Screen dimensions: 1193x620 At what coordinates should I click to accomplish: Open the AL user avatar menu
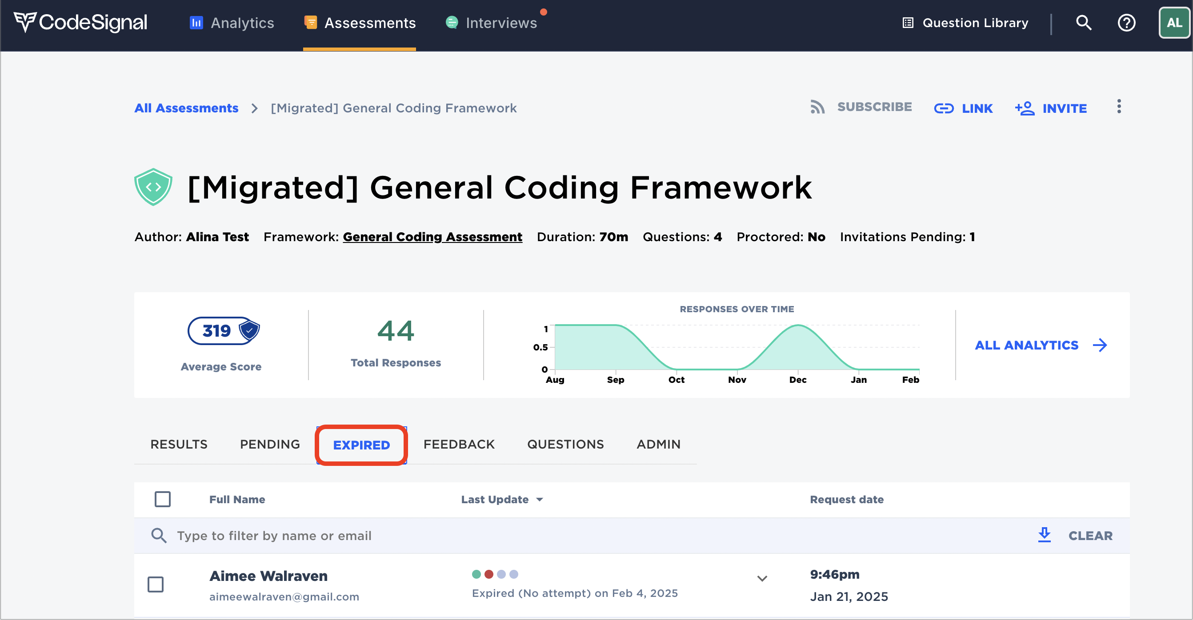1174,23
